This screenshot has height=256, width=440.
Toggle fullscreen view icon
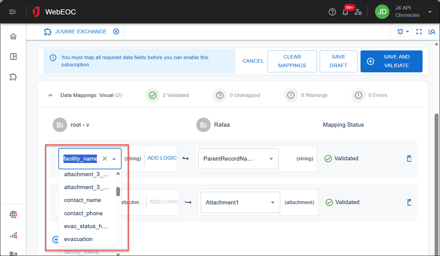pyautogui.click(x=419, y=32)
